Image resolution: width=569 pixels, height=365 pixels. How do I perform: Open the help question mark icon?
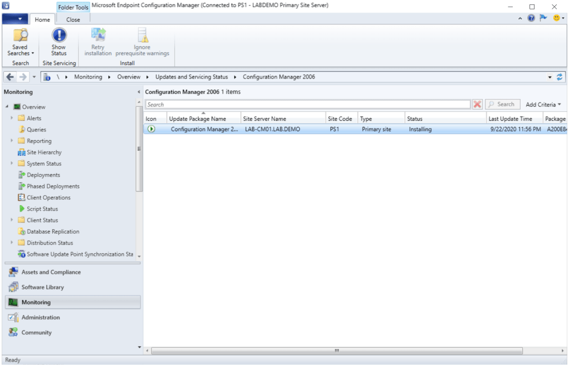pos(531,18)
